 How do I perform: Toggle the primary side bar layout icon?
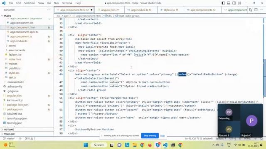click(223, 3)
